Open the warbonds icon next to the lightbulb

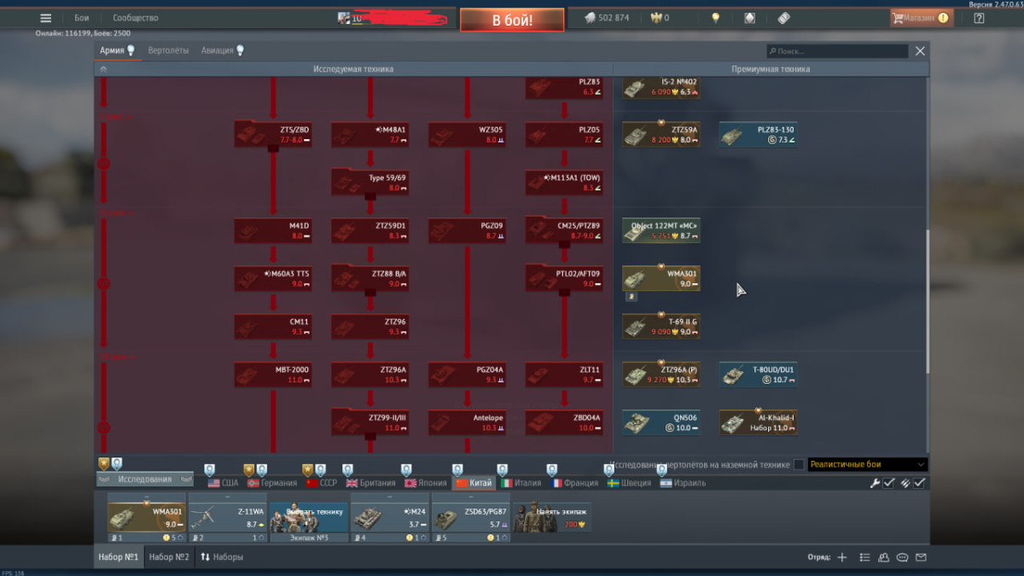[x=749, y=18]
